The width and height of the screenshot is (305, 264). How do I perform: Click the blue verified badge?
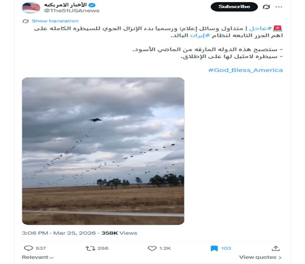tap(91, 5)
